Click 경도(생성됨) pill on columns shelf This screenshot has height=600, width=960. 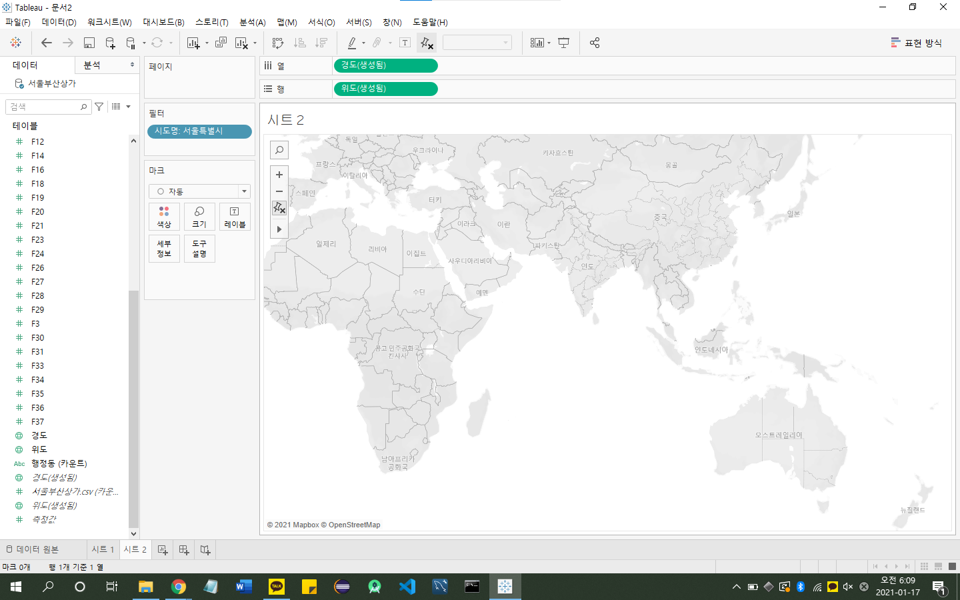point(385,65)
